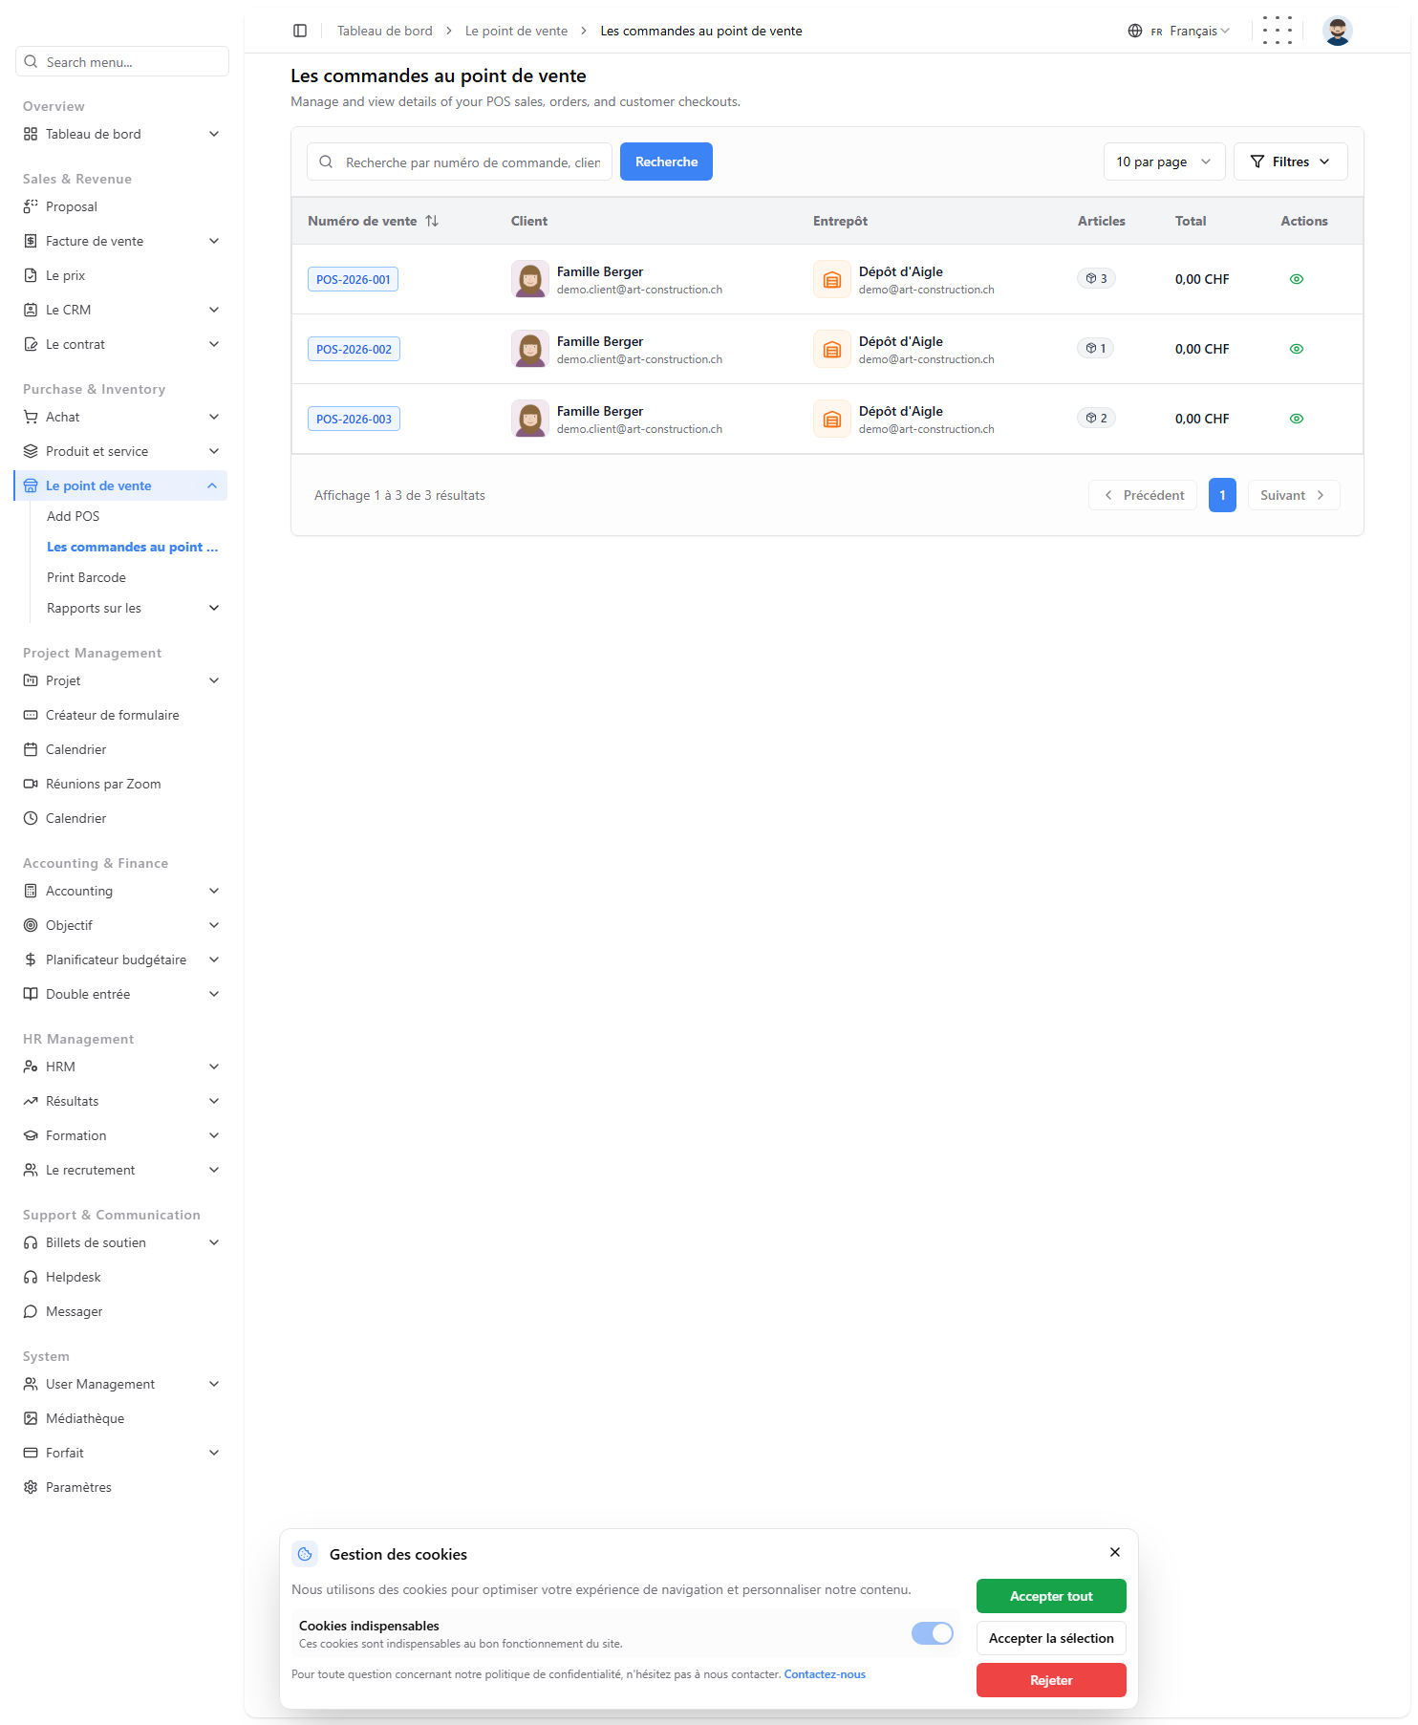Click the Proposal sidebar icon

[31, 206]
